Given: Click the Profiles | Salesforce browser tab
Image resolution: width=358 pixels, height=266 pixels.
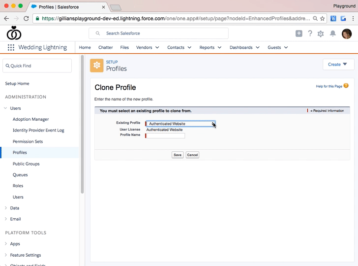Looking at the screenshot, I should (68, 7).
